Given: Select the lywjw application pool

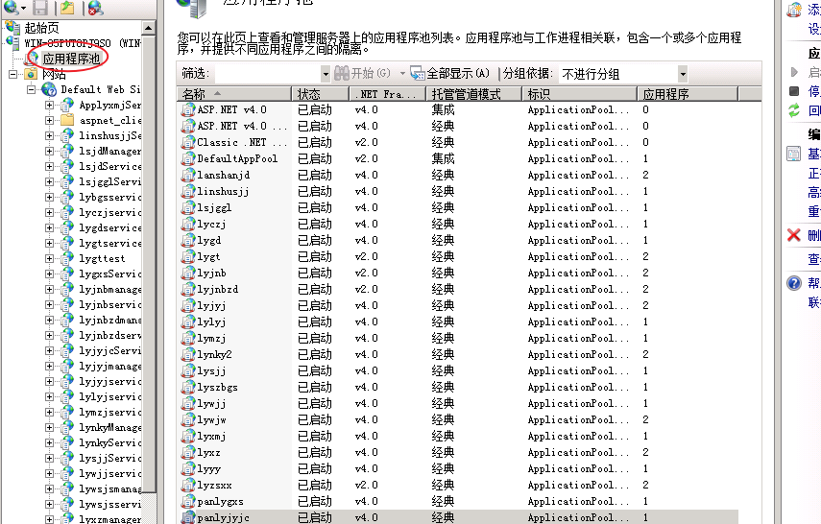Looking at the screenshot, I should pyautogui.click(x=458, y=419).
